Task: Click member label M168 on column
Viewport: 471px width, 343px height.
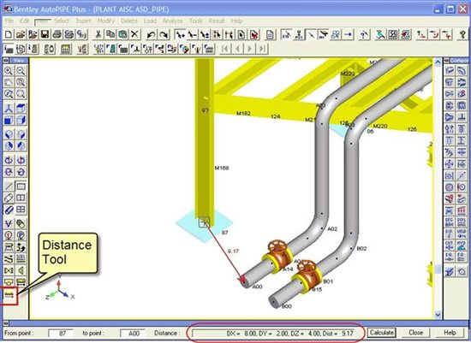Action: [222, 168]
